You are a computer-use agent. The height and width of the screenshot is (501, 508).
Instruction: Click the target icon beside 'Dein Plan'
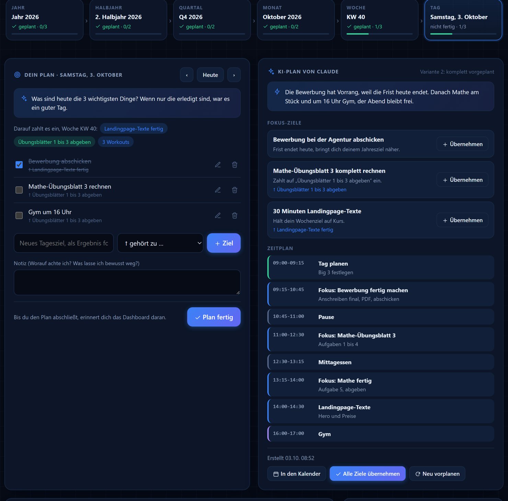(x=17, y=75)
